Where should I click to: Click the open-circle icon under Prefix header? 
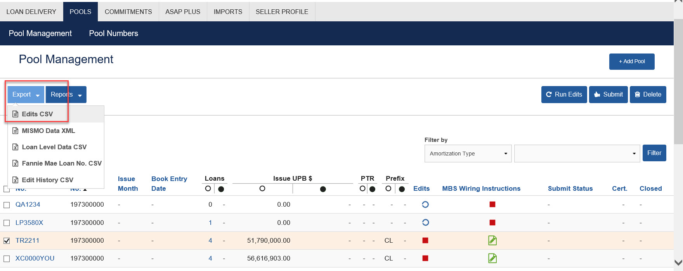tap(388, 188)
